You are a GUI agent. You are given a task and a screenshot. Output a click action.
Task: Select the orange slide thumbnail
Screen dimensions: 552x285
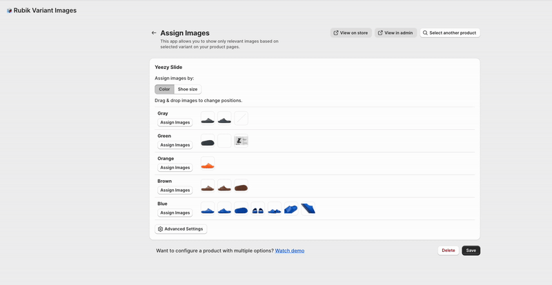(x=208, y=164)
